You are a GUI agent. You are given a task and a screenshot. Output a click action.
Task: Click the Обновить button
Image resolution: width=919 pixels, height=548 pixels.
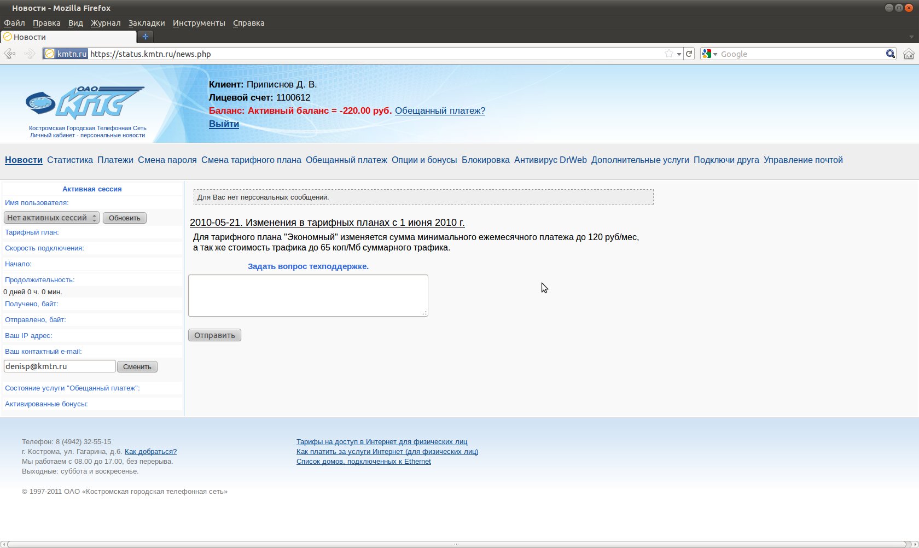click(125, 218)
